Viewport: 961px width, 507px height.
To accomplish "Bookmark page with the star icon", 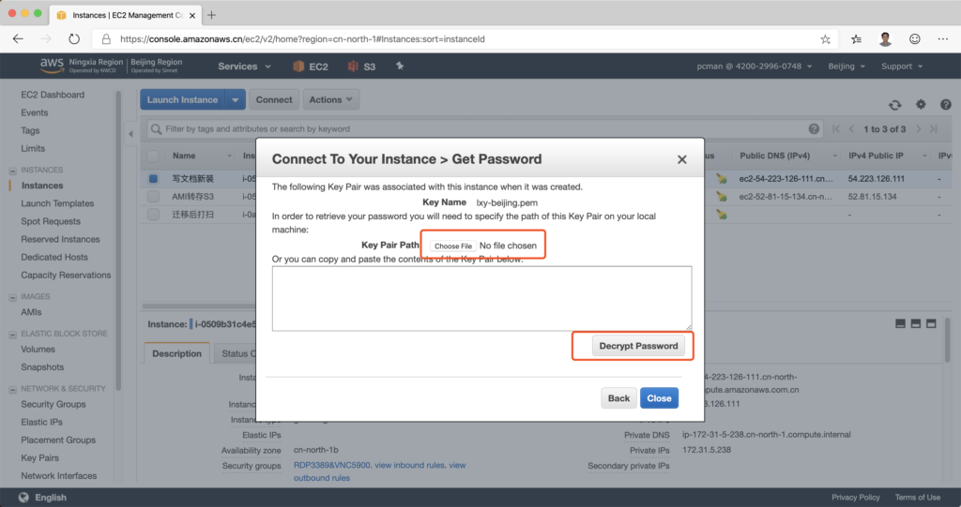I will pos(825,39).
